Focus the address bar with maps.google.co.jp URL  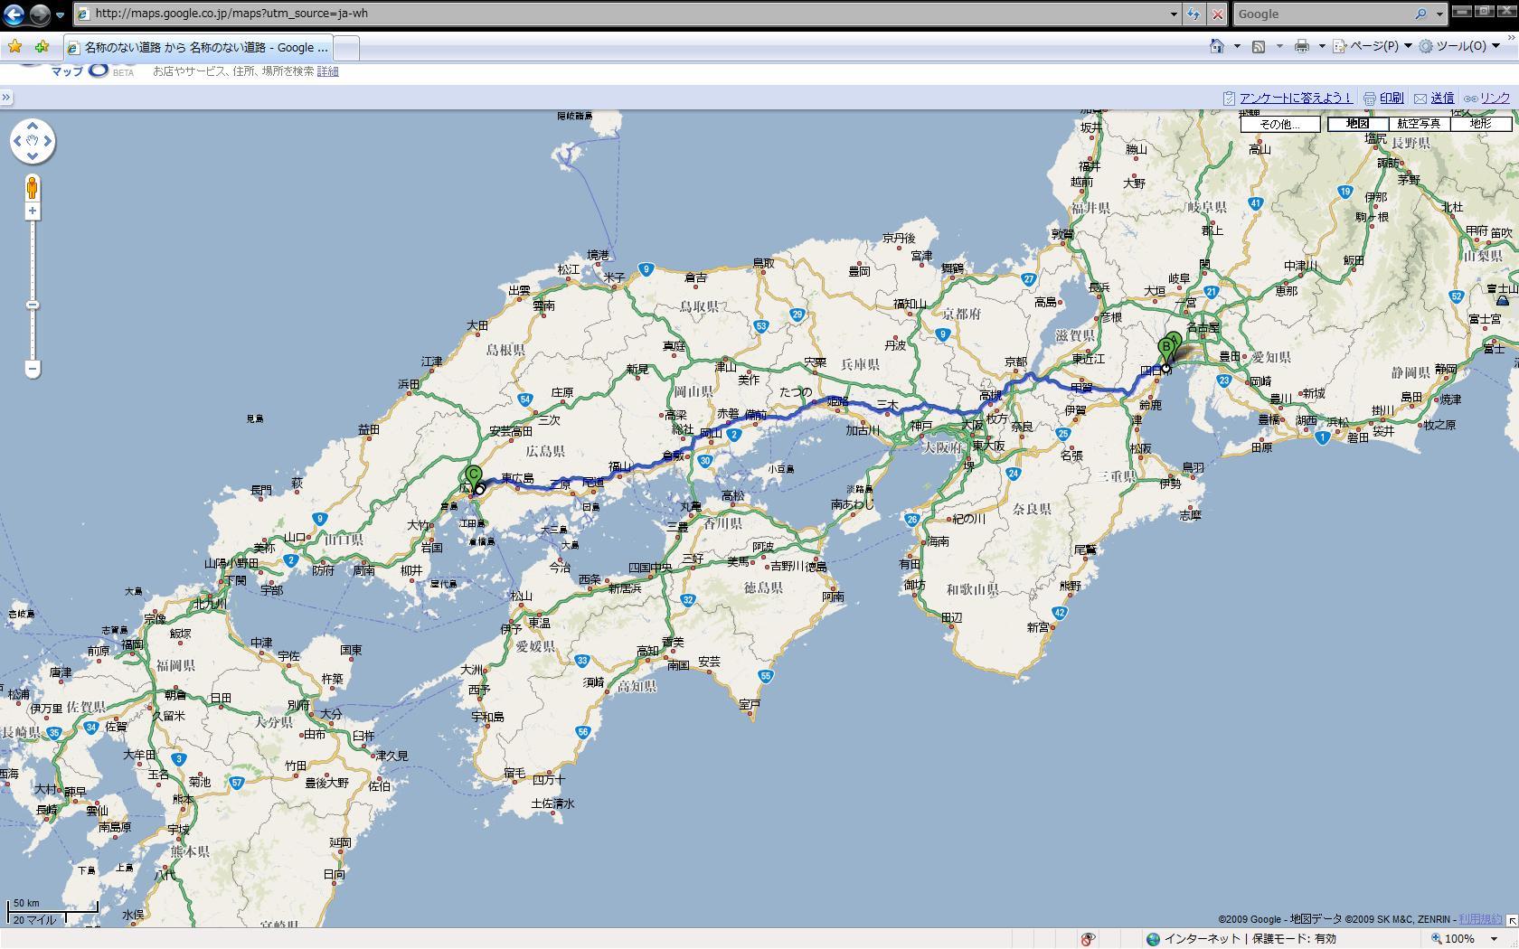click(x=622, y=14)
